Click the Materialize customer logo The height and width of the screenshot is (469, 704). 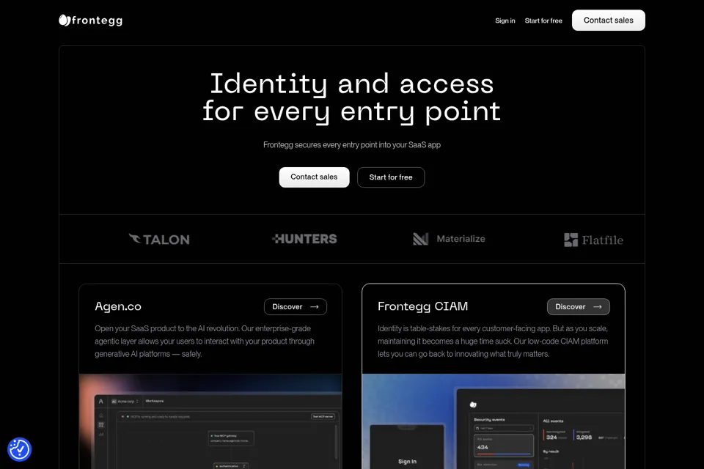point(449,239)
